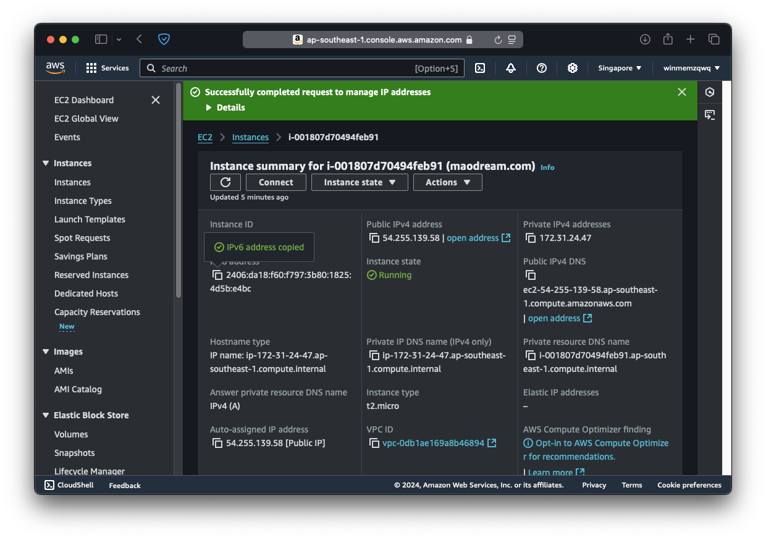
Task: Open EC2 Global View
Action: 86,119
